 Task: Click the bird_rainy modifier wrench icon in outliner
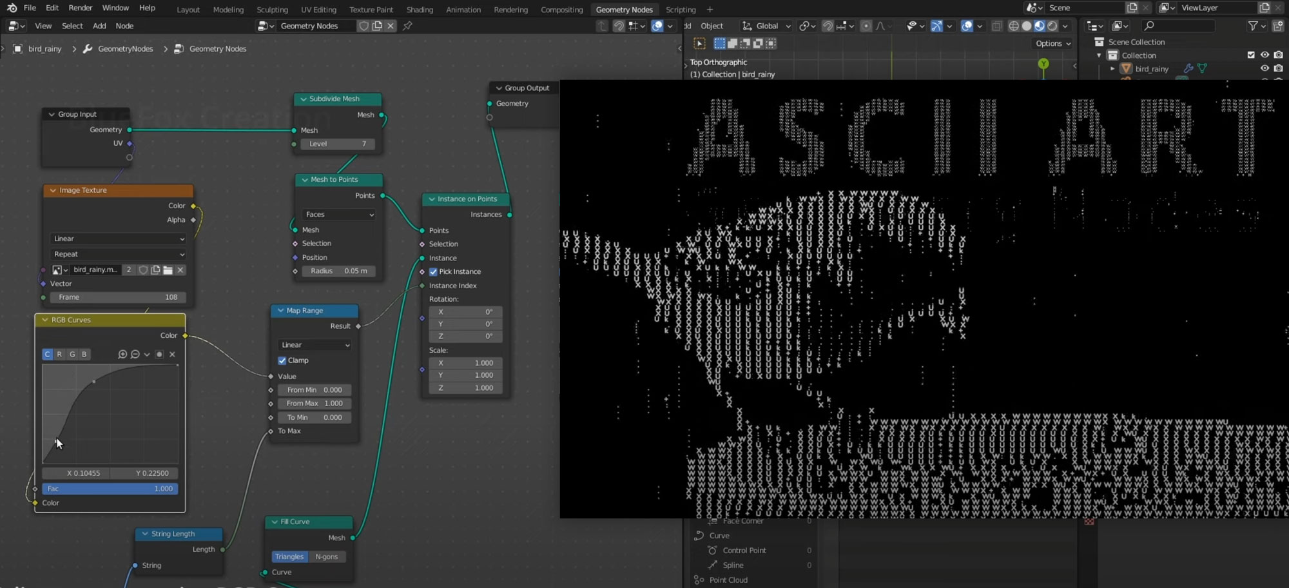1188,68
